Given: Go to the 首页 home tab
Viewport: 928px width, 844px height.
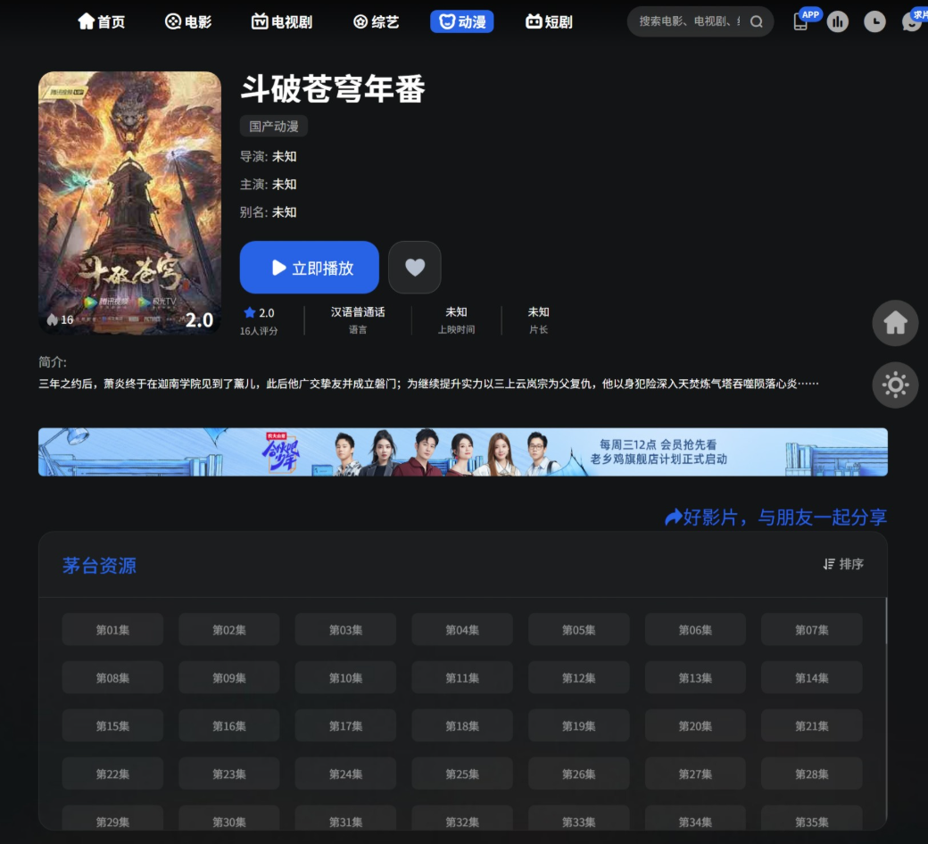Looking at the screenshot, I should pyautogui.click(x=102, y=22).
